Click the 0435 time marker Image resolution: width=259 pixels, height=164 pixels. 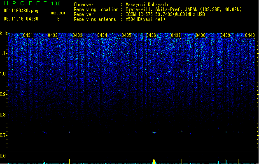126,35
